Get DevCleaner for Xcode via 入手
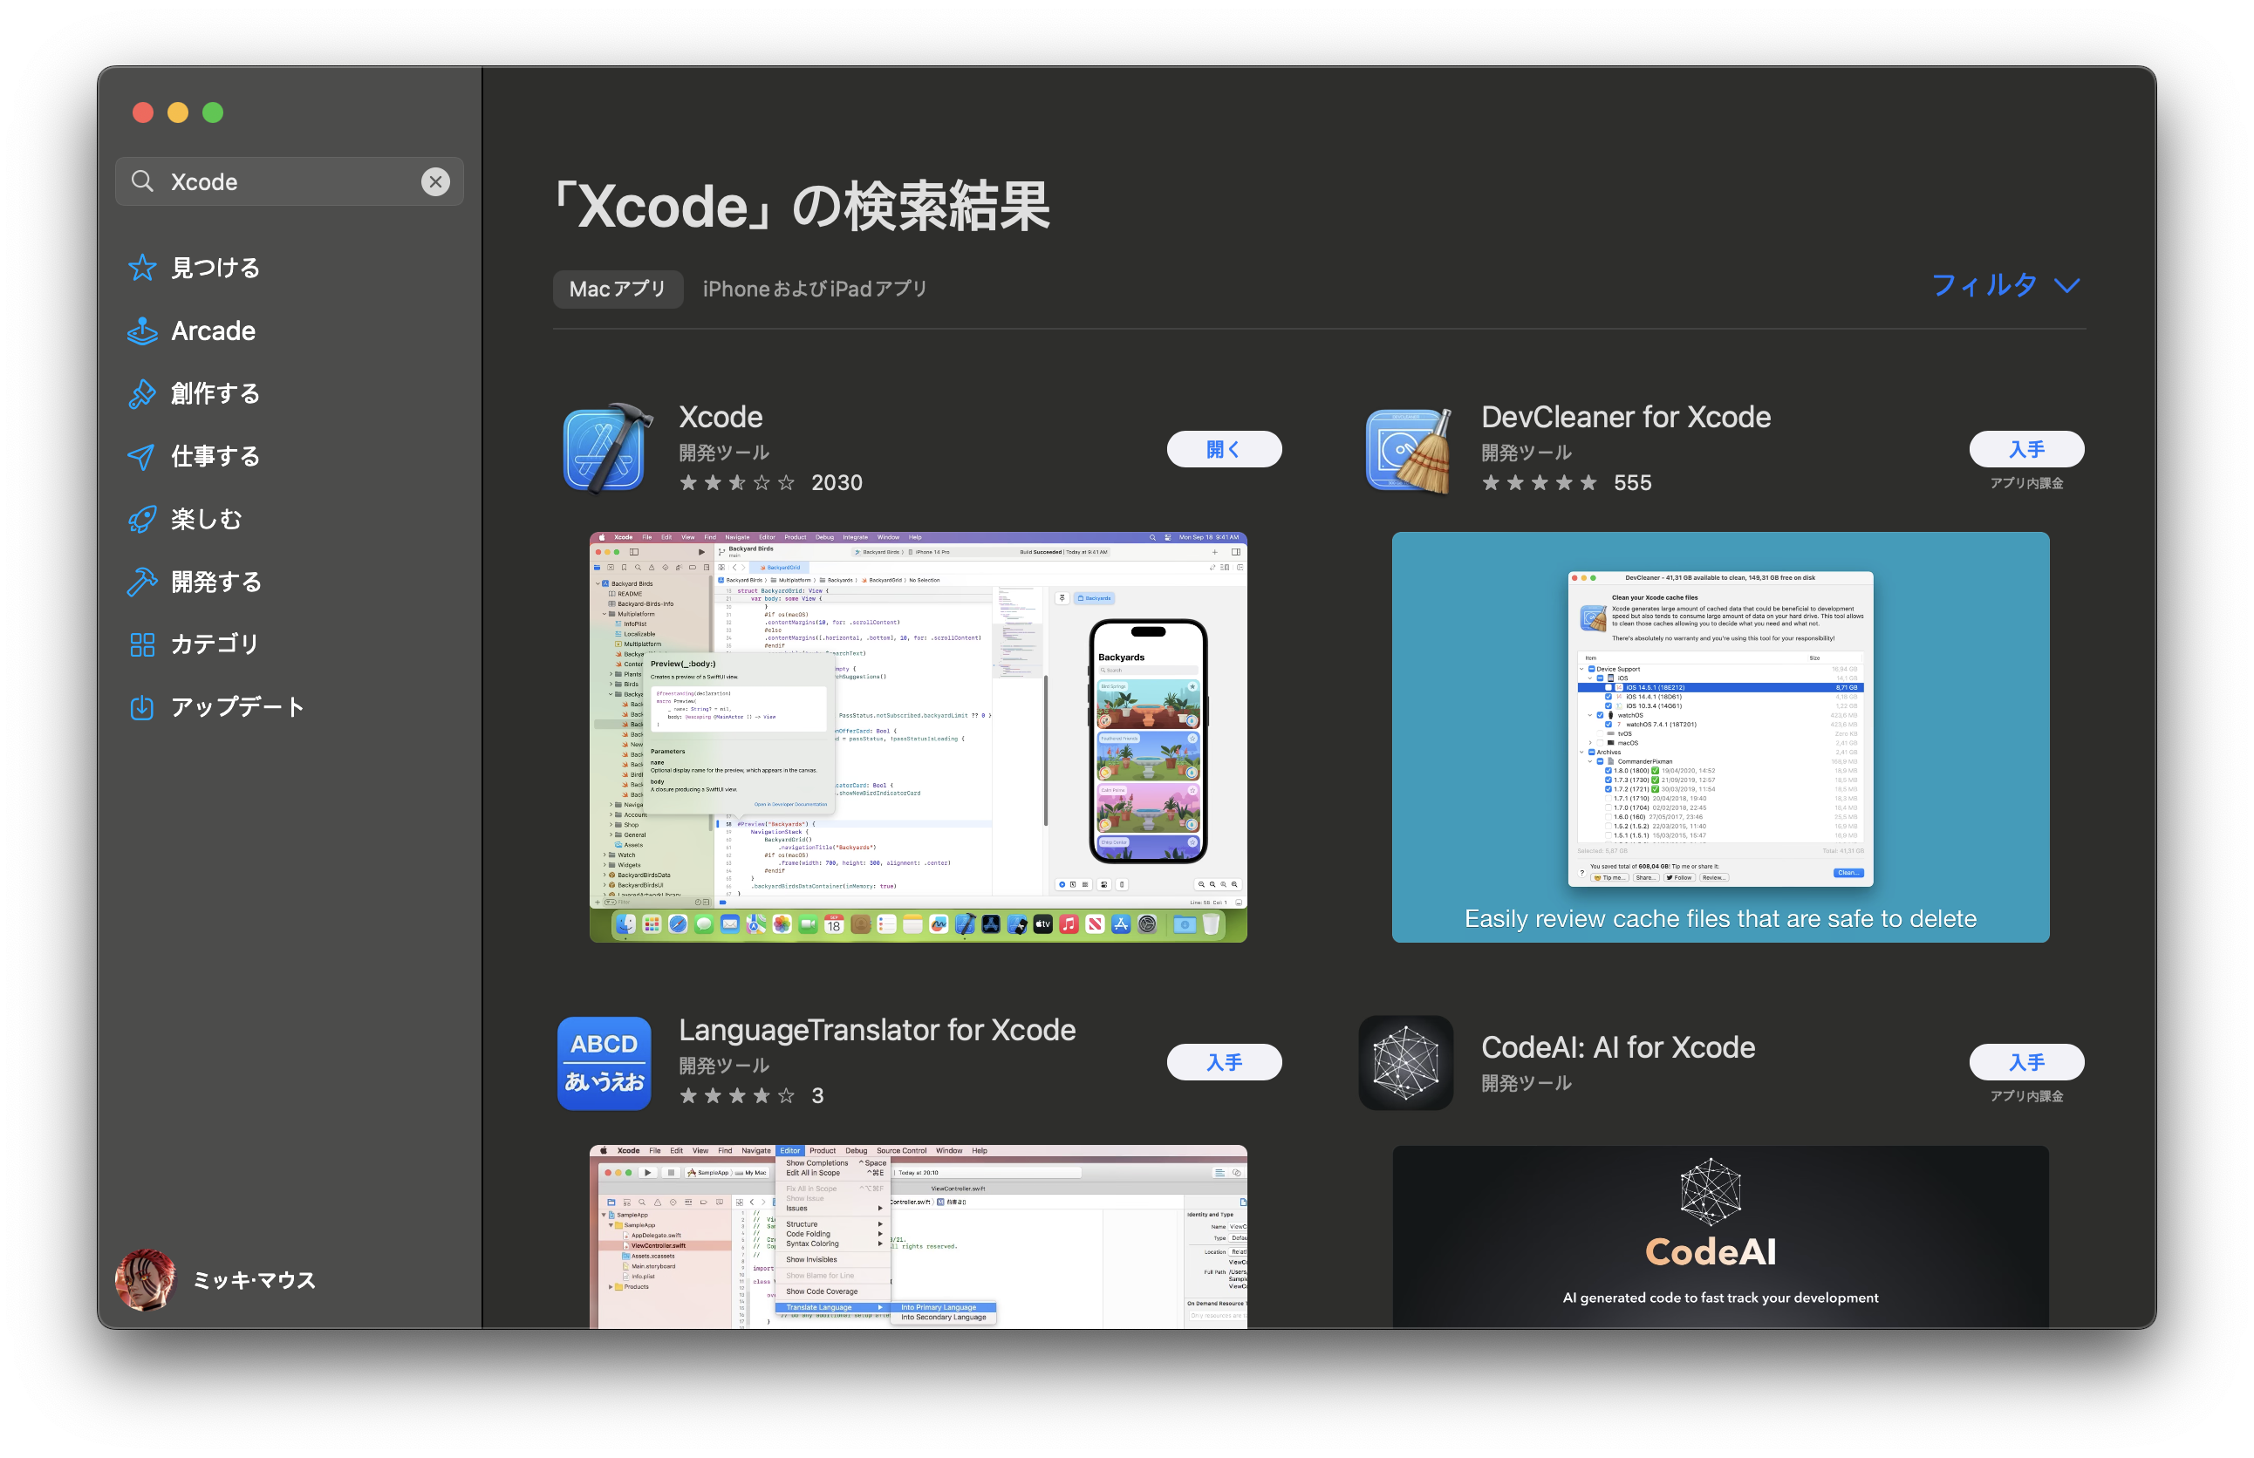2254x1458 pixels. pyautogui.click(x=2026, y=449)
